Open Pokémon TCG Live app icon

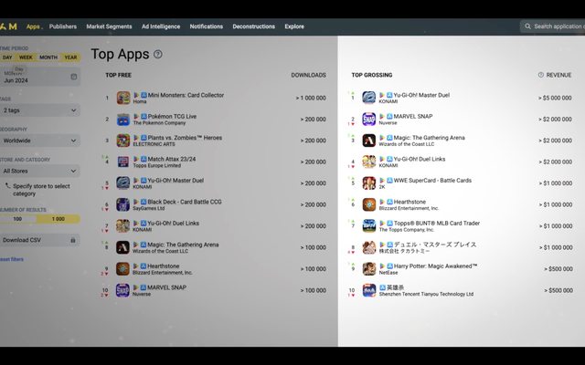coord(123,120)
